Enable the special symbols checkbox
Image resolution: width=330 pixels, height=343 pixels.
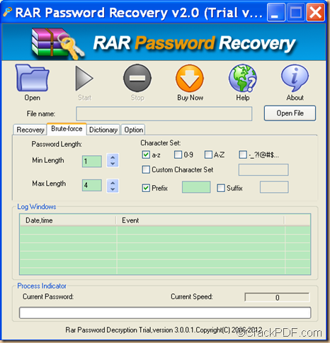pyautogui.click(x=243, y=154)
